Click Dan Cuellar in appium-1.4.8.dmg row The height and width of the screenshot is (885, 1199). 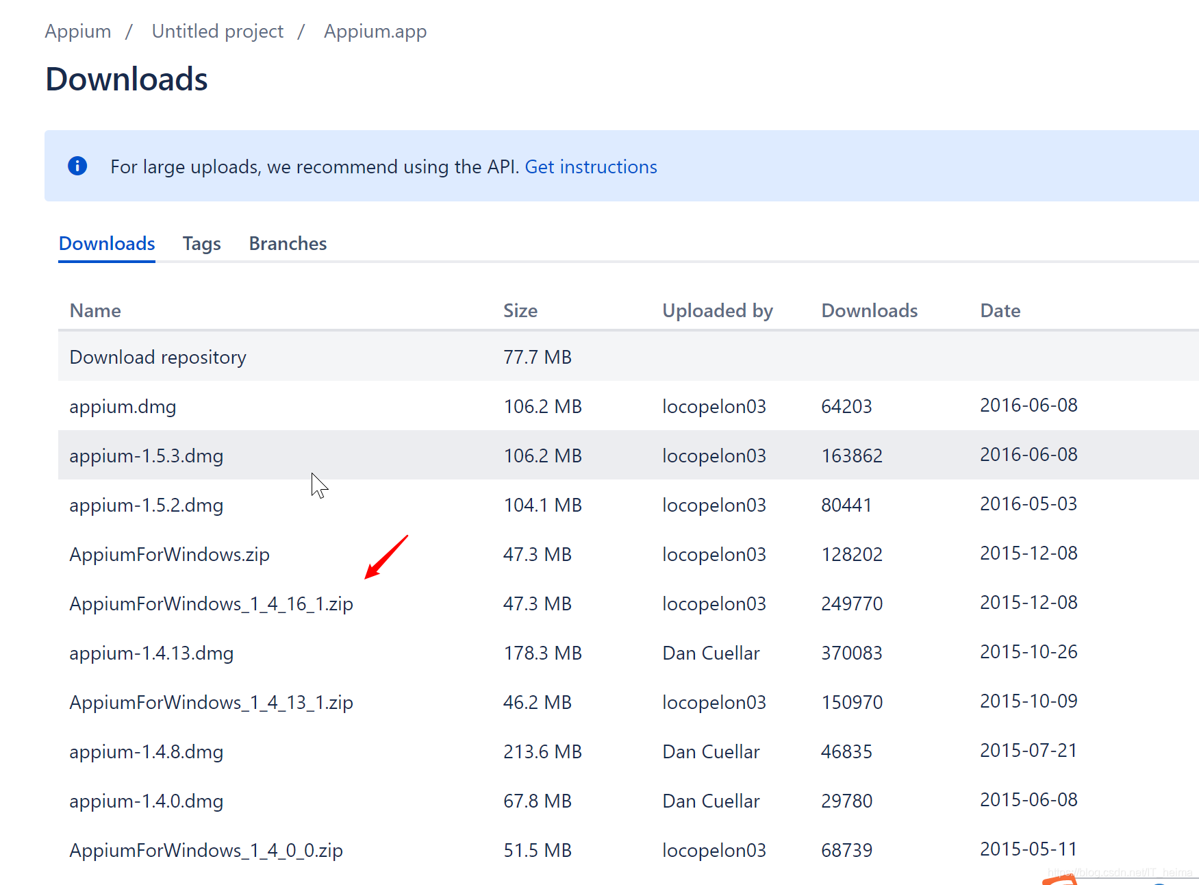(711, 752)
